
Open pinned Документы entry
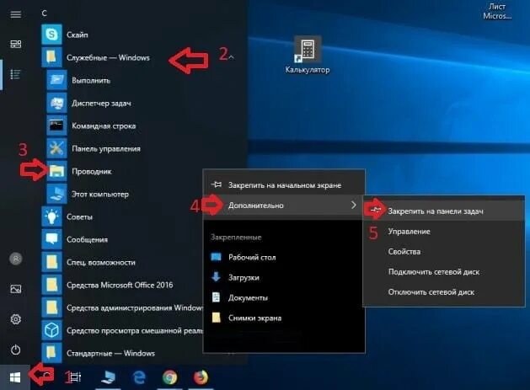[284, 297]
